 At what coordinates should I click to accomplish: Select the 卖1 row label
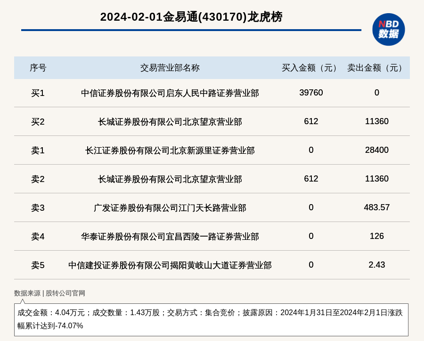coord(38,151)
